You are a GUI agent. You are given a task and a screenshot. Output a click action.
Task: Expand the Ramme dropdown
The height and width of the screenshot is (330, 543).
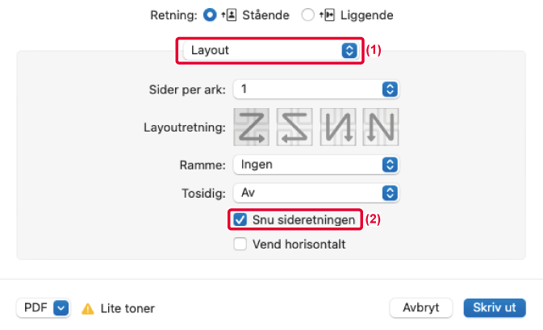[316, 165]
